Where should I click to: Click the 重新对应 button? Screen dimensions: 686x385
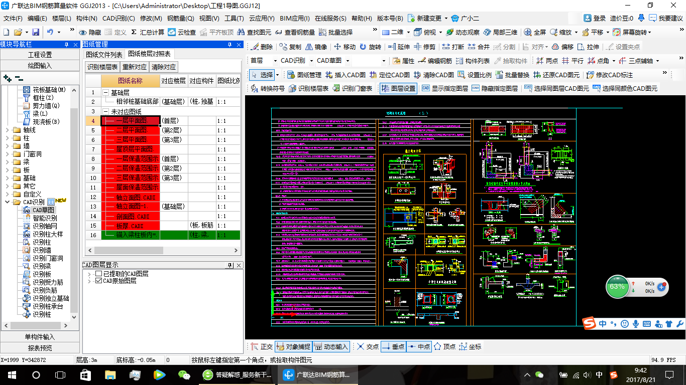click(135, 67)
